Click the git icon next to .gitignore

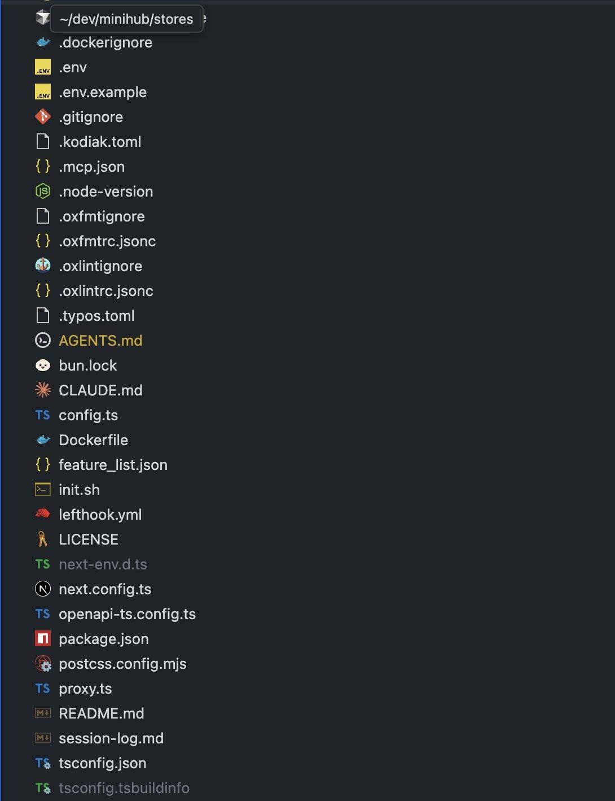tap(43, 117)
